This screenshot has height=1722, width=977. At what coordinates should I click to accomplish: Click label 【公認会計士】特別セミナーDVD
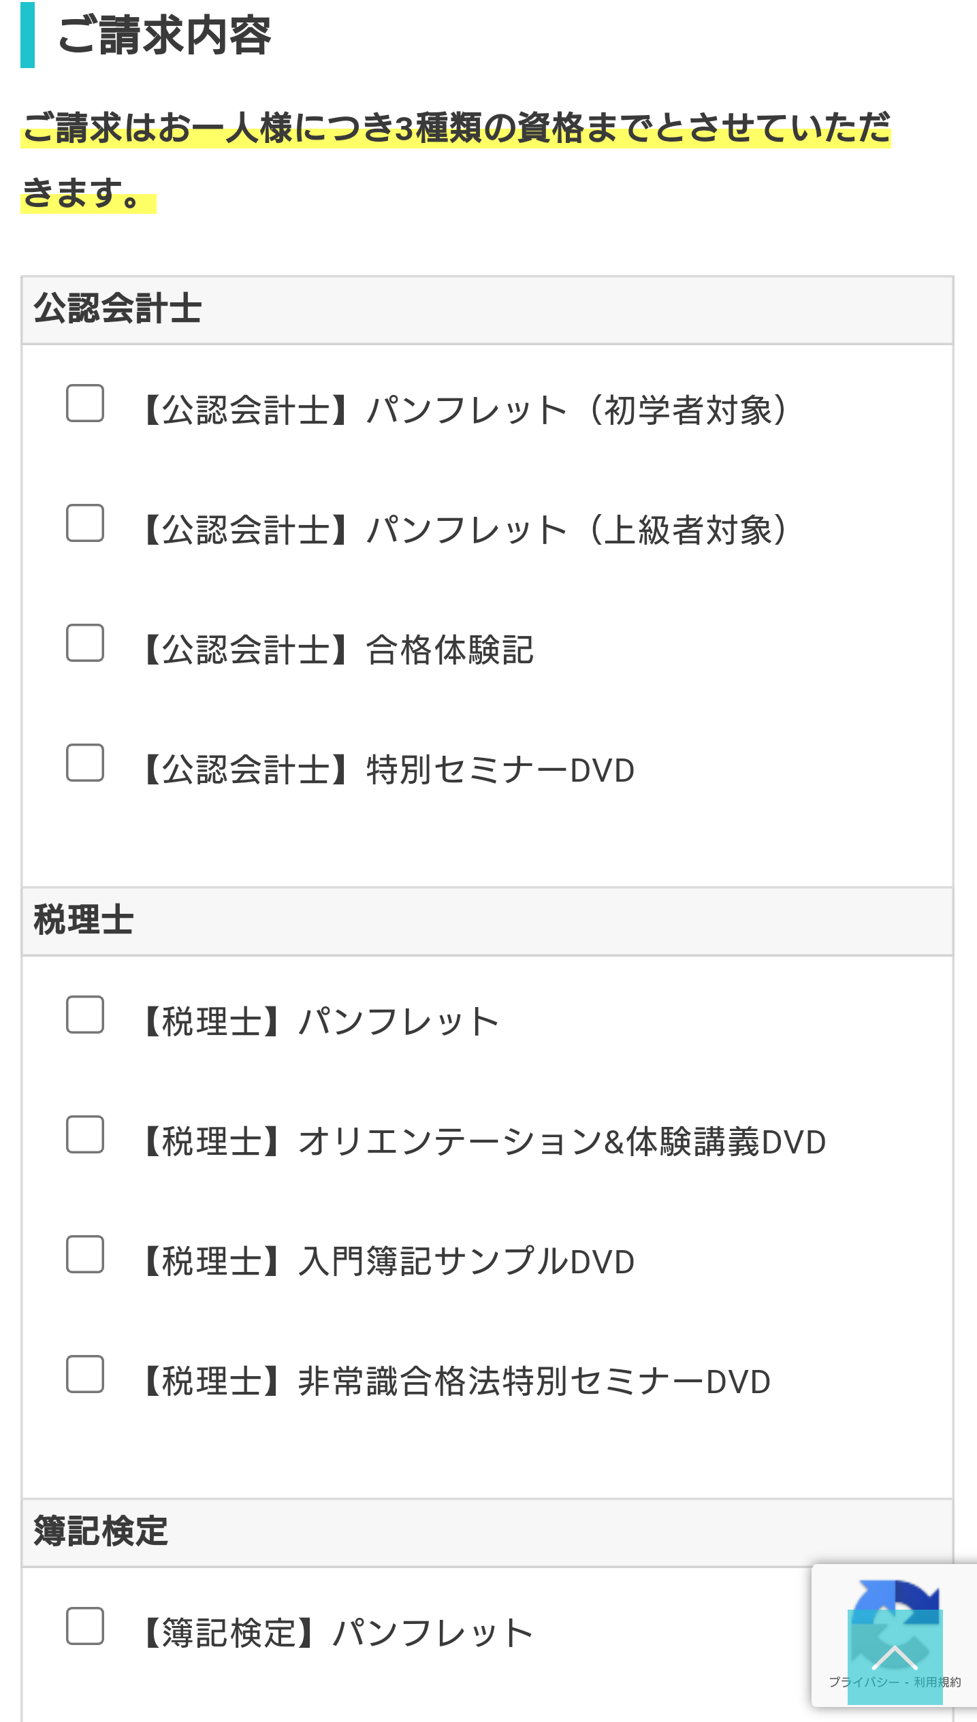click(387, 769)
